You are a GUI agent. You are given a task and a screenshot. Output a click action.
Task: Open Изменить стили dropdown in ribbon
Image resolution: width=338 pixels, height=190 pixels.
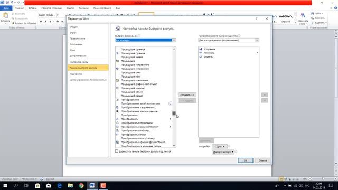303,18
